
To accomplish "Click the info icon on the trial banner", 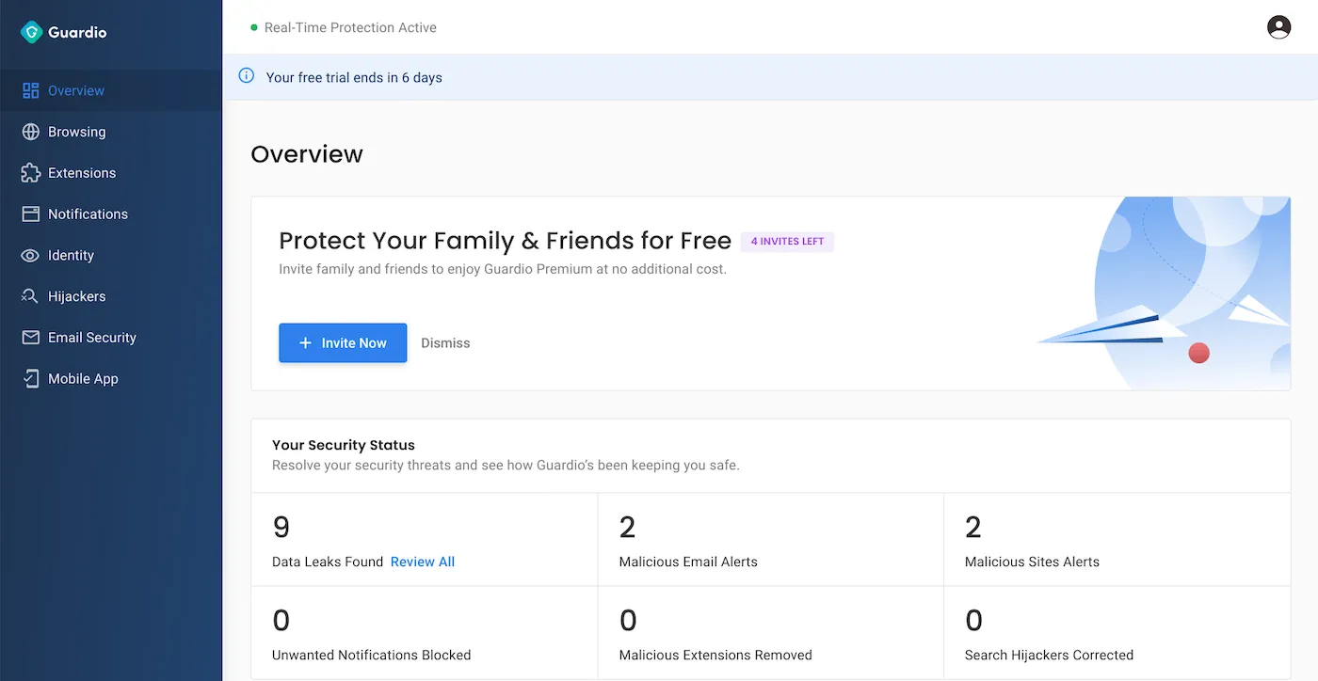I will [246, 76].
